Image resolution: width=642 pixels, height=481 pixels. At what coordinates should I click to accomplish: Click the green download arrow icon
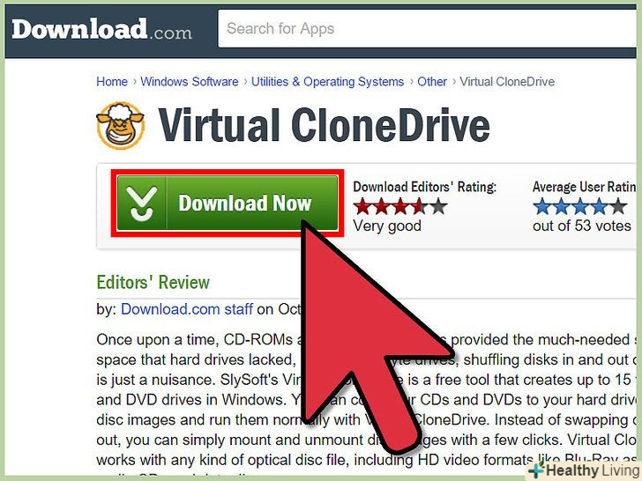pos(141,203)
